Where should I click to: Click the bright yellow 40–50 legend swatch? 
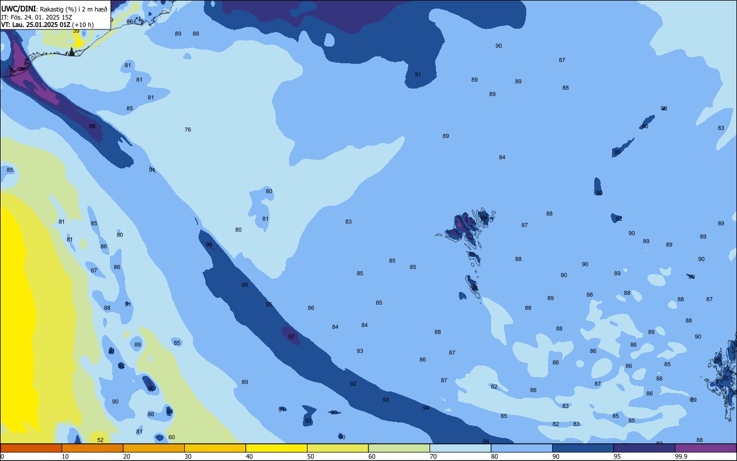click(x=276, y=448)
